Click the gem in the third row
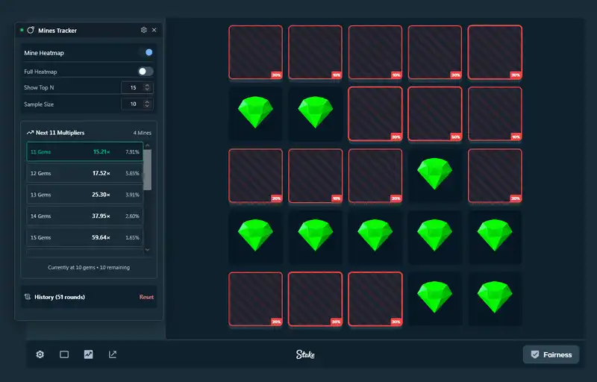The height and width of the screenshot is (382, 597). click(435, 174)
